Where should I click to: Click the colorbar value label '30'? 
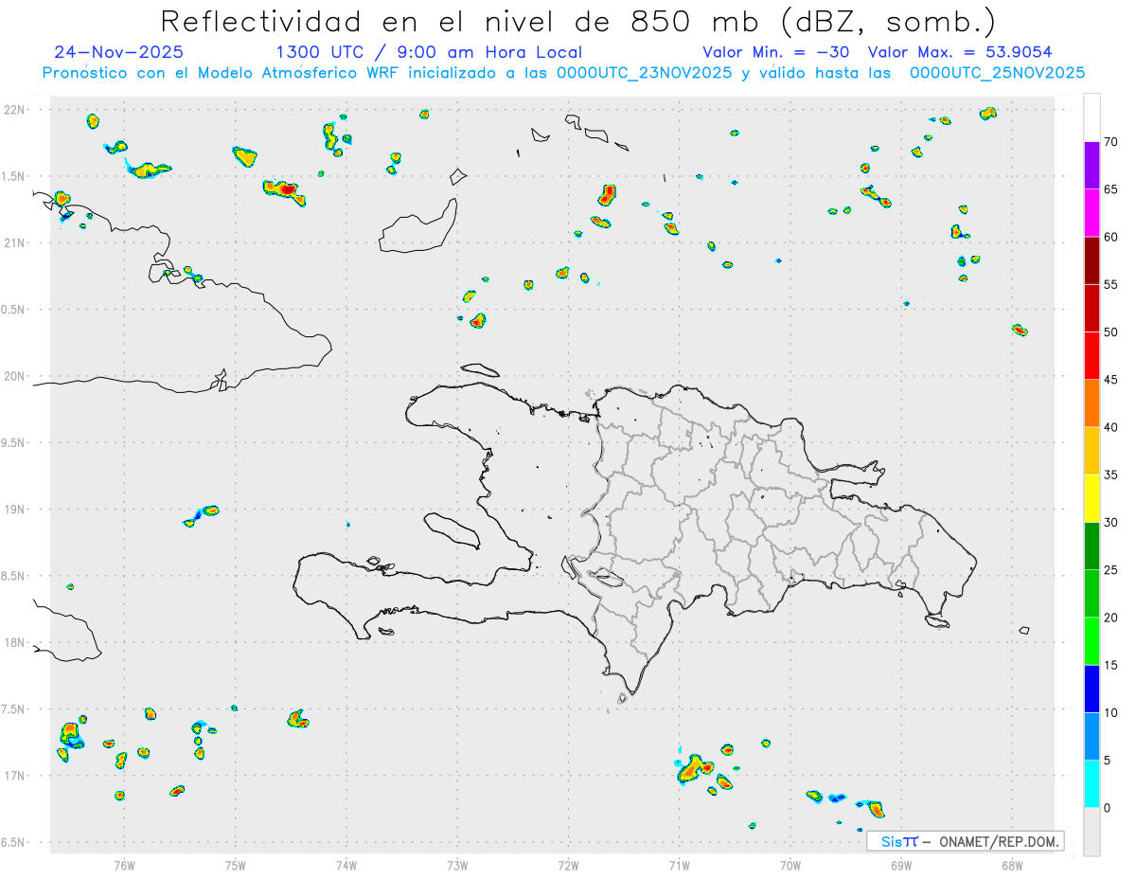point(1111,523)
